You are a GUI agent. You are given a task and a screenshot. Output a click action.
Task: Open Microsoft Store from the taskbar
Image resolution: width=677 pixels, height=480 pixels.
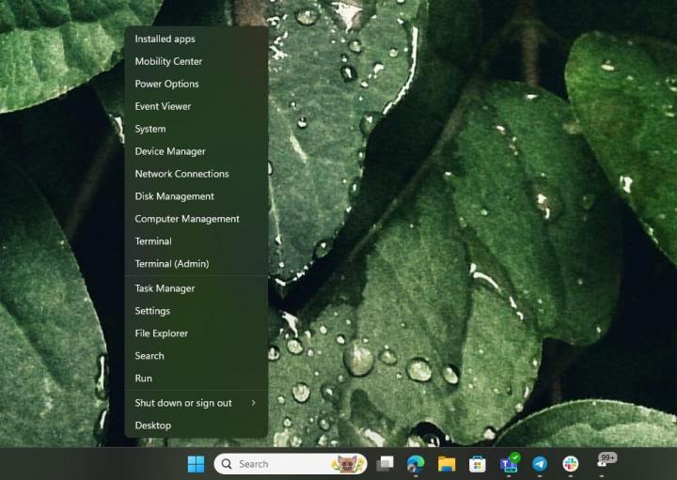pos(478,464)
